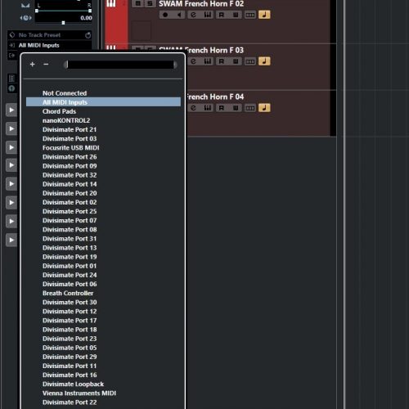Mute the SWAM French Horn F 02 track
The image size is (409, 409).
[138, 3]
